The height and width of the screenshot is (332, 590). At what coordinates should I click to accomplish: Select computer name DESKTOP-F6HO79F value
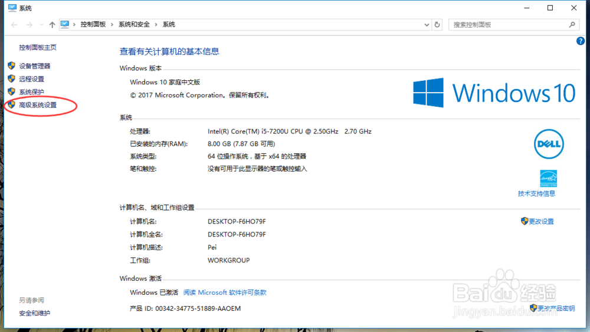pos(237,222)
